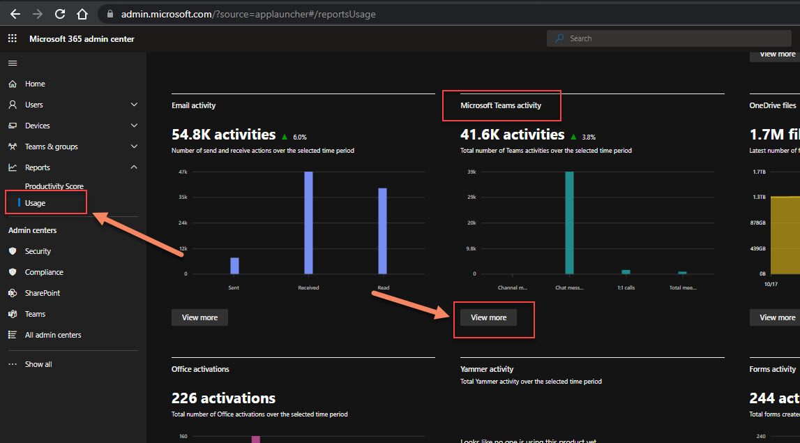Click View more under Microsoft Teams activity

pos(488,317)
